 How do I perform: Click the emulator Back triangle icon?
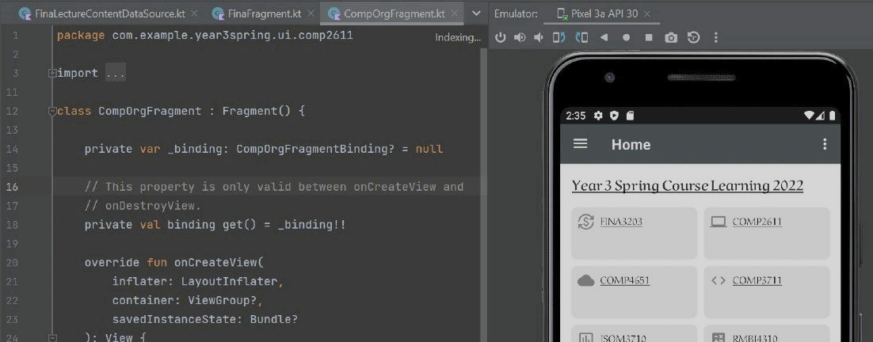pos(604,37)
